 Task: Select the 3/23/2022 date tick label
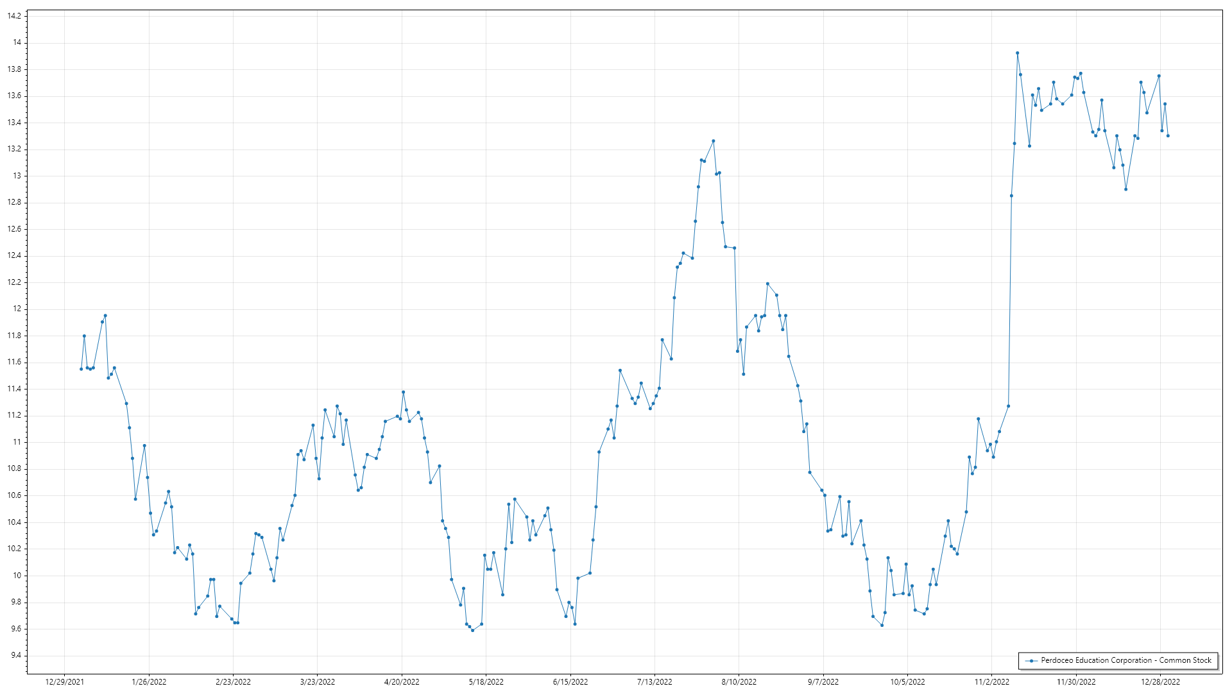point(318,682)
